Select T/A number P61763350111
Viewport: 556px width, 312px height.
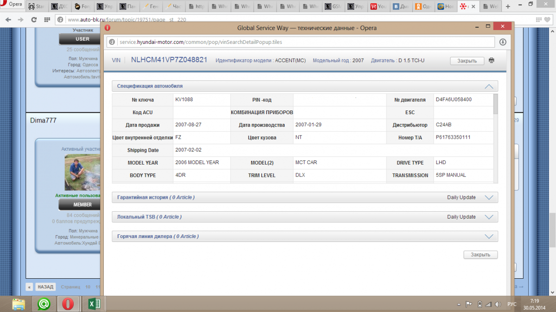pyautogui.click(x=453, y=137)
